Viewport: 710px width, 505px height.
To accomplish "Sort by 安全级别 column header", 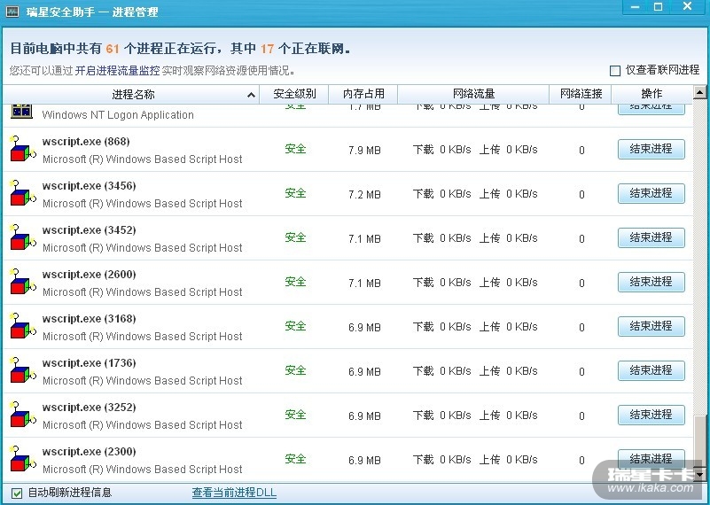I will click(294, 94).
